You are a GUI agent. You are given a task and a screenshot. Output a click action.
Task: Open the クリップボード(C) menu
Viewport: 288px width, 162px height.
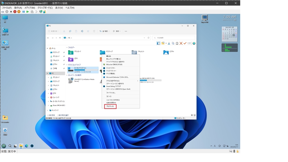click(45, 8)
